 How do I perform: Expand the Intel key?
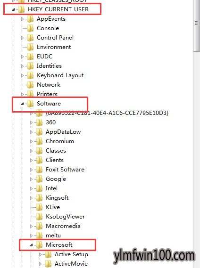tap(31, 188)
